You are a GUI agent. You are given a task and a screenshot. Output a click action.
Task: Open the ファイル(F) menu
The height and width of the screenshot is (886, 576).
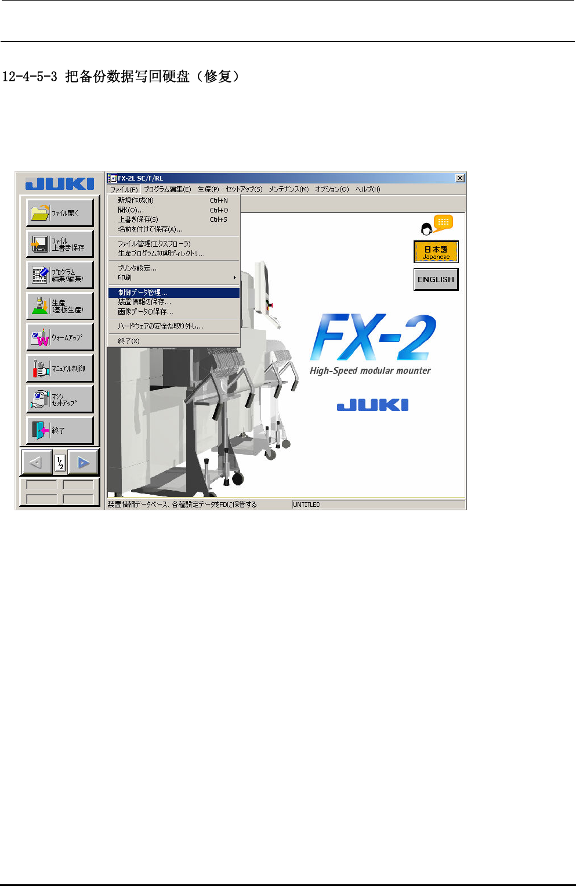pos(124,189)
